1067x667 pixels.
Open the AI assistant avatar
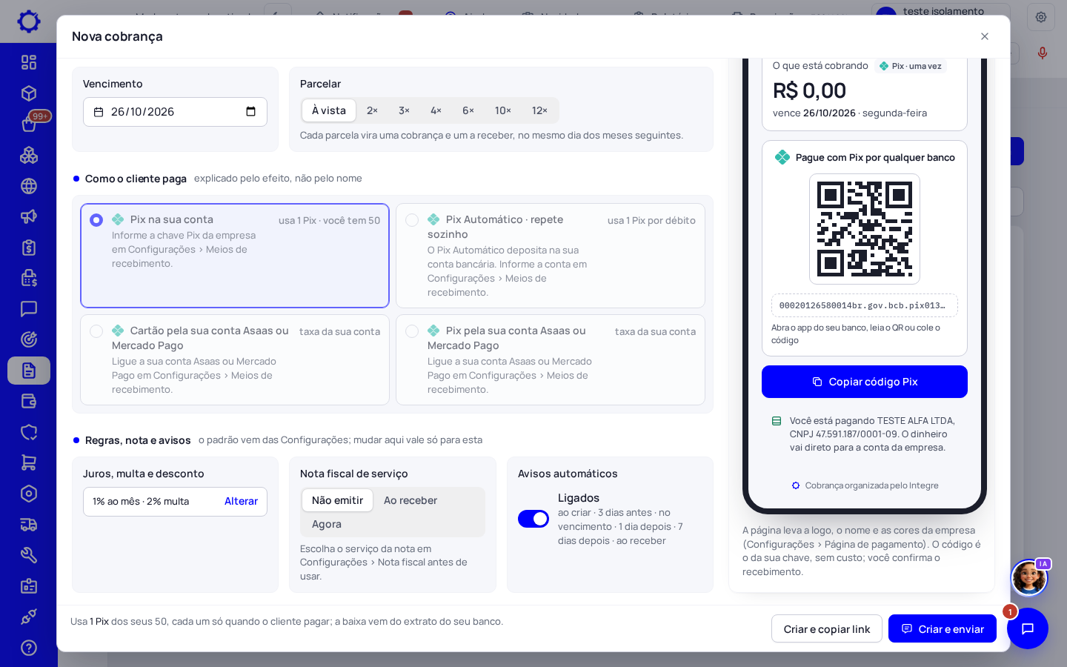pos(1029,578)
